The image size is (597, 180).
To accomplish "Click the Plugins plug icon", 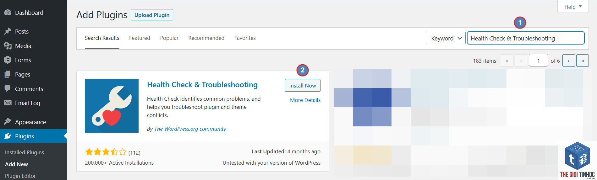I will (x=8, y=136).
